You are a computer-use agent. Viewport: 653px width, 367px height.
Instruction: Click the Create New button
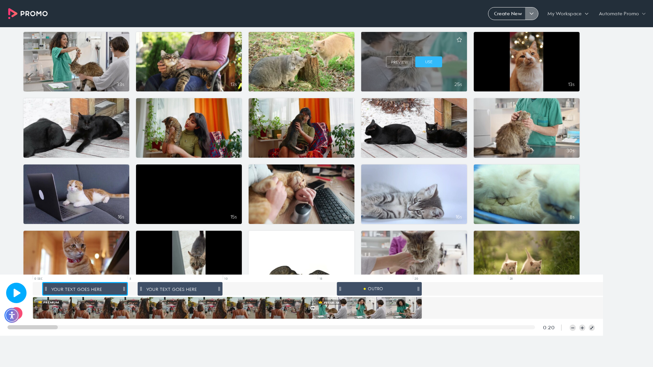click(x=507, y=14)
